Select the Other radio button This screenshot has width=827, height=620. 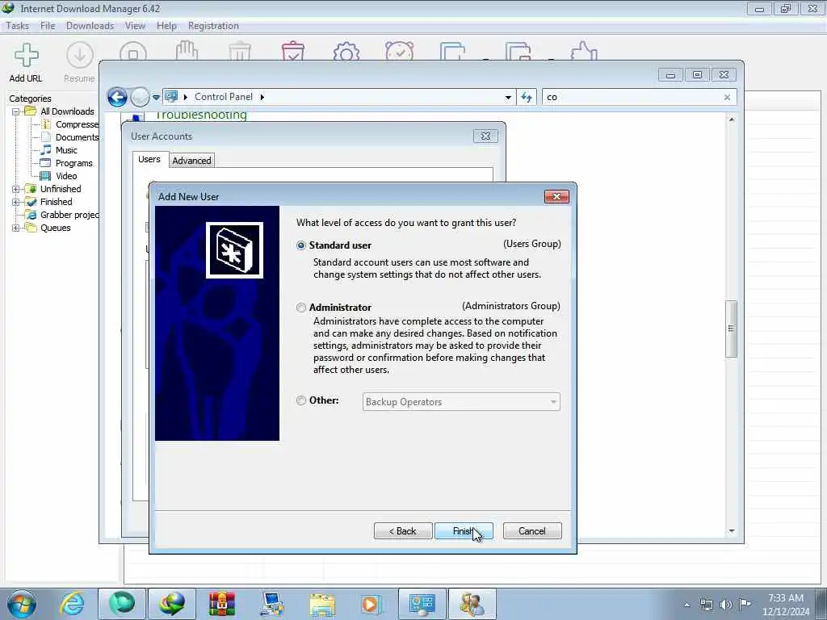301,400
